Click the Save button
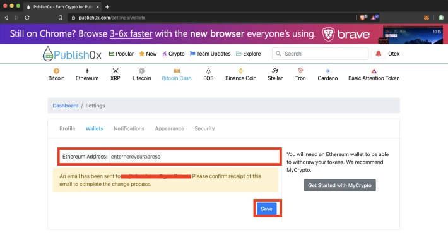 tap(266, 209)
